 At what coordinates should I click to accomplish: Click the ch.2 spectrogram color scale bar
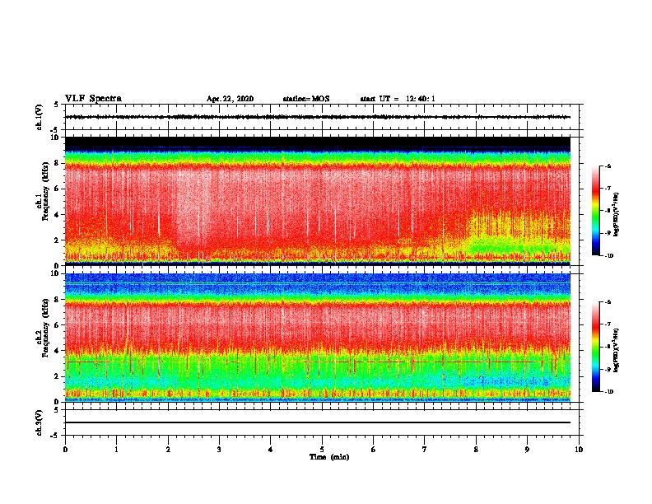tap(596, 347)
